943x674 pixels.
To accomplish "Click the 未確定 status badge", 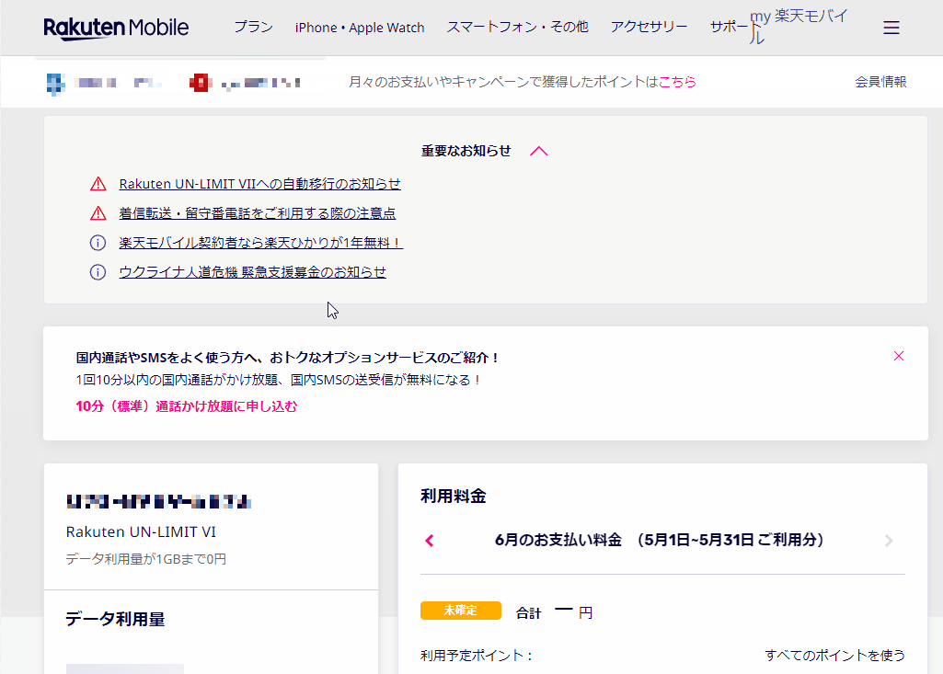I will (x=461, y=611).
